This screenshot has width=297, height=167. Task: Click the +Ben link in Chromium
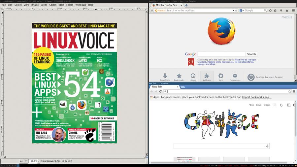[251, 105]
